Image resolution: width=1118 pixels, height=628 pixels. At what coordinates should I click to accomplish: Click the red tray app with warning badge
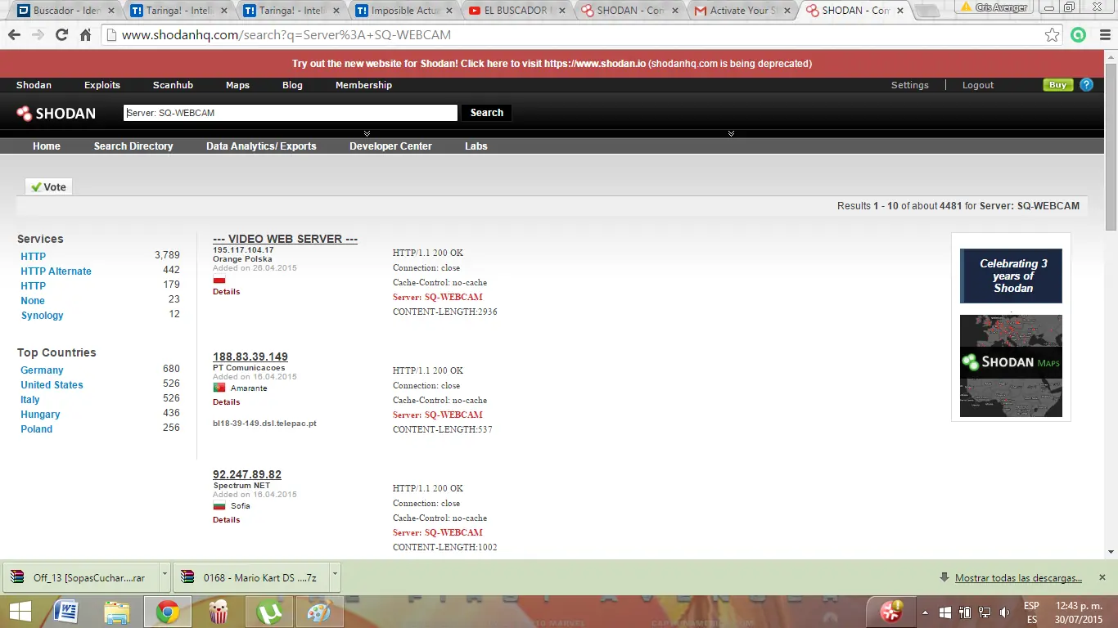pyautogui.click(x=890, y=611)
